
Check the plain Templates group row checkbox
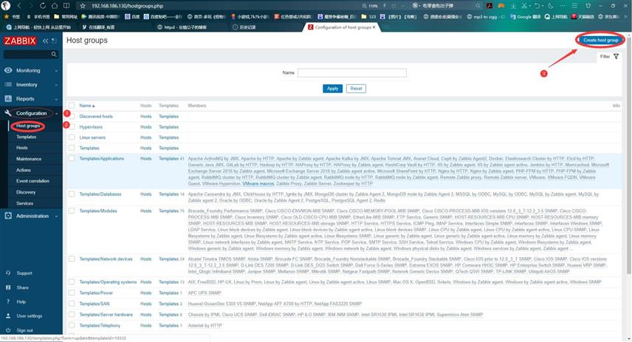[72, 148]
